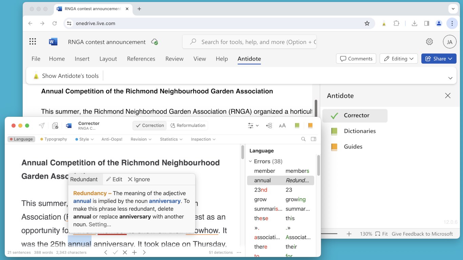Screen dimensions: 463x260
Task: Reload the browser page
Action: pos(54,23)
